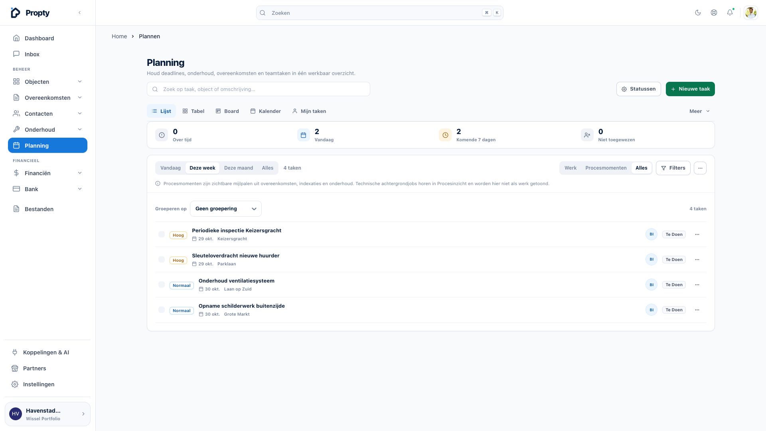
Task: Tick the Onderhoud ventilatiesysteem task circle
Action: coord(162,285)
